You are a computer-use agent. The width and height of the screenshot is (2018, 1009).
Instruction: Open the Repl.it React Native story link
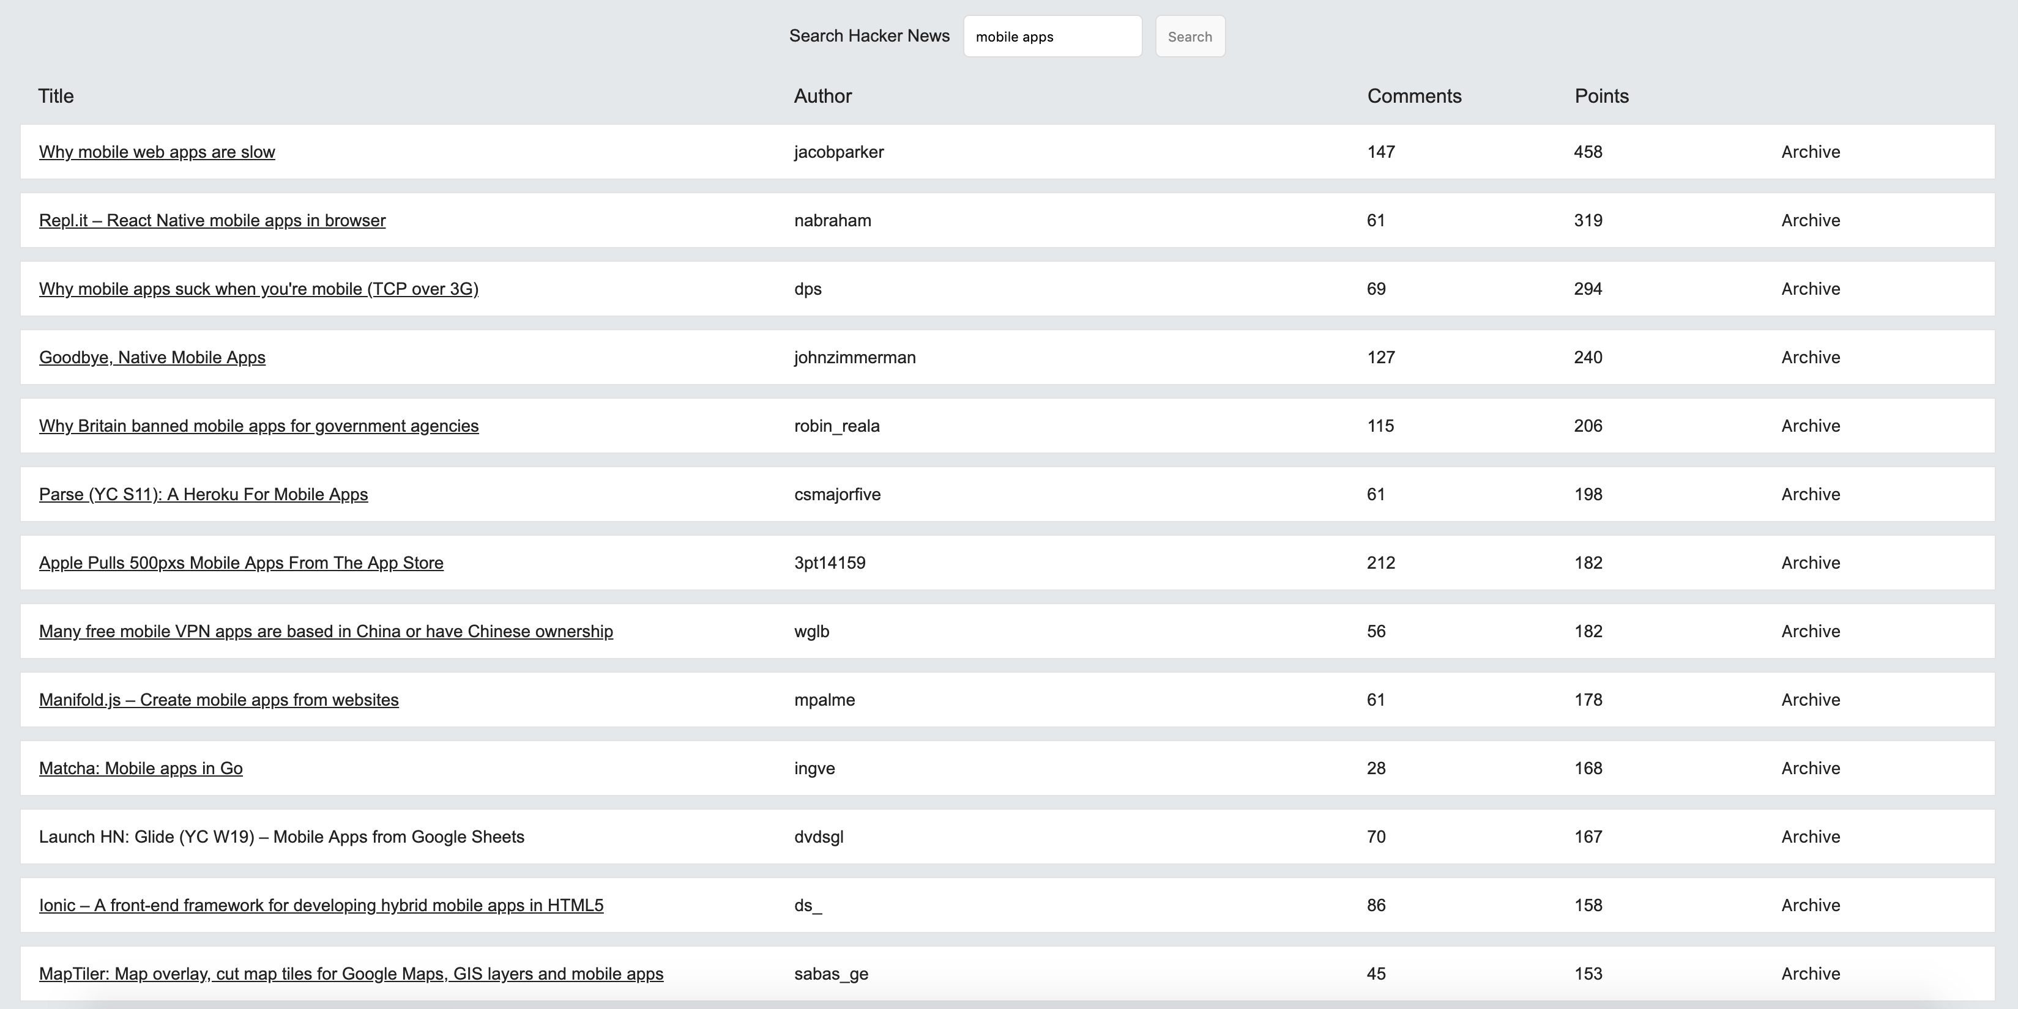click(212, 221)
